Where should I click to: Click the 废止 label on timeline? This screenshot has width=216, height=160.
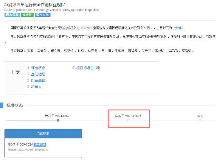(x=200, y=116)
